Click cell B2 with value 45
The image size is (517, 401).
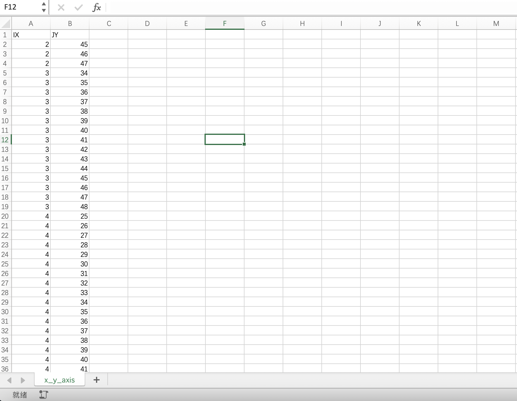pyautogui.click(x=70, y=44)
